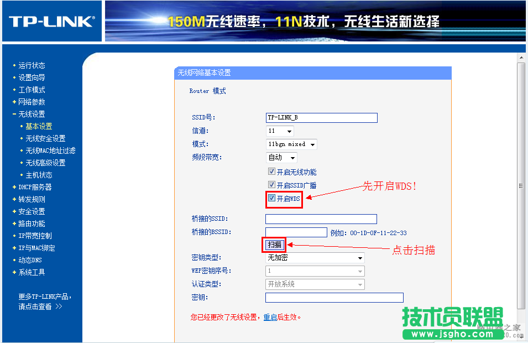Open the 信道 dropdown
Screen dimensions: 528x343
click(280, 131)
